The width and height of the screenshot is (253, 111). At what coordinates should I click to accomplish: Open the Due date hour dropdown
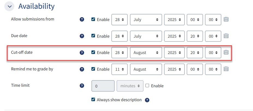click(x=195, y=36)
